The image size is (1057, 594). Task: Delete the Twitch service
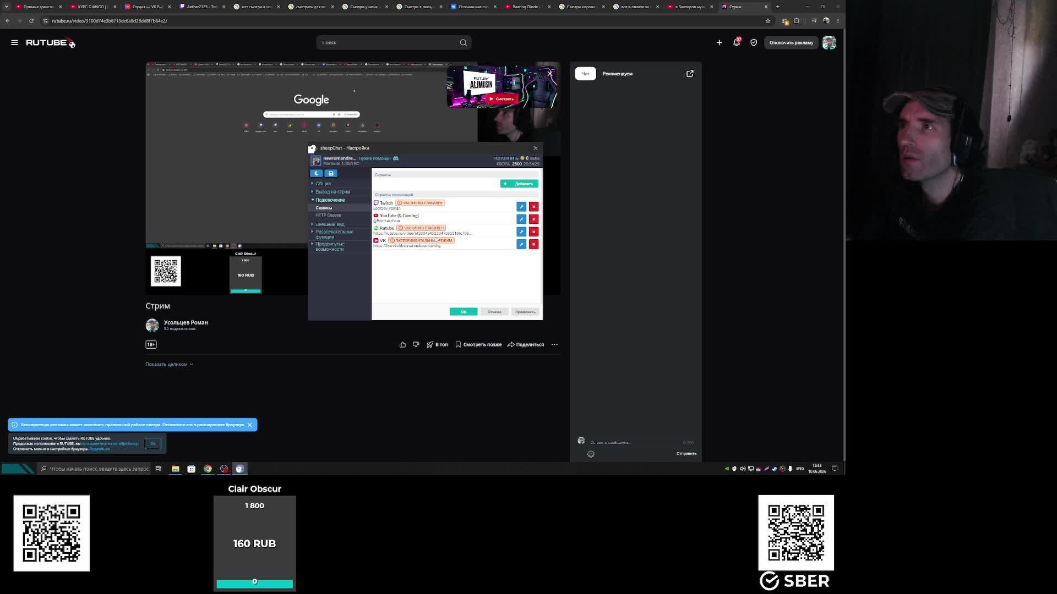[x=533, y=206]
